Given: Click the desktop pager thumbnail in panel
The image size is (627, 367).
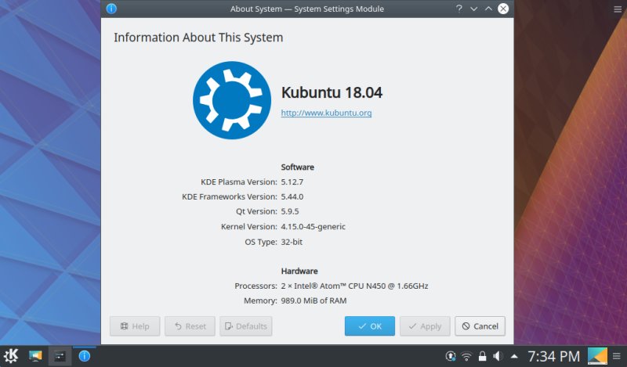Looking at the screenshot, I should click(597, 356).
